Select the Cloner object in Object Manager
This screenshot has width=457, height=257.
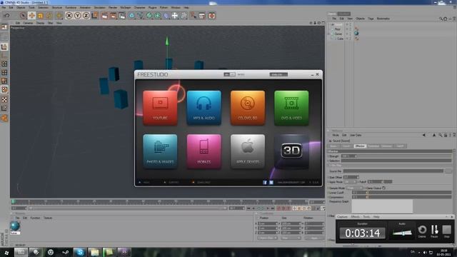338,34
